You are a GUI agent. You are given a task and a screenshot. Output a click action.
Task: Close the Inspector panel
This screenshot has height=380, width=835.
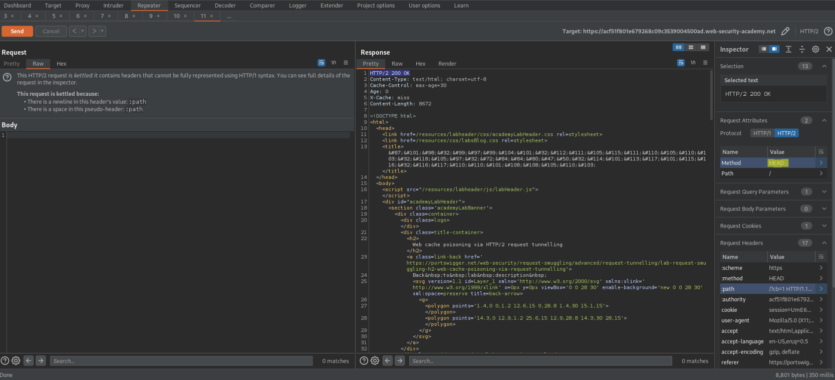(x=829, y=49)
